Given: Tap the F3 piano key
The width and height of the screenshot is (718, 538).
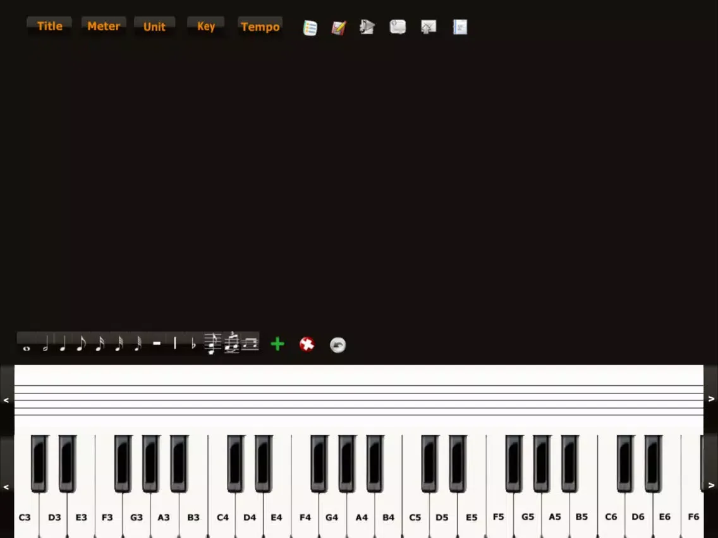Looking at the screenshot, I should pos(107,517).
